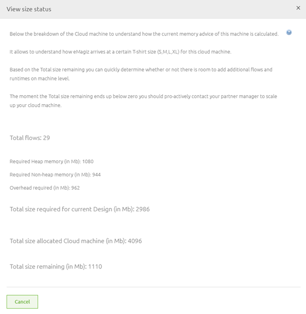Click the value 2986 in the Design total
Viewport: 306px width, 314px height.
142,209
